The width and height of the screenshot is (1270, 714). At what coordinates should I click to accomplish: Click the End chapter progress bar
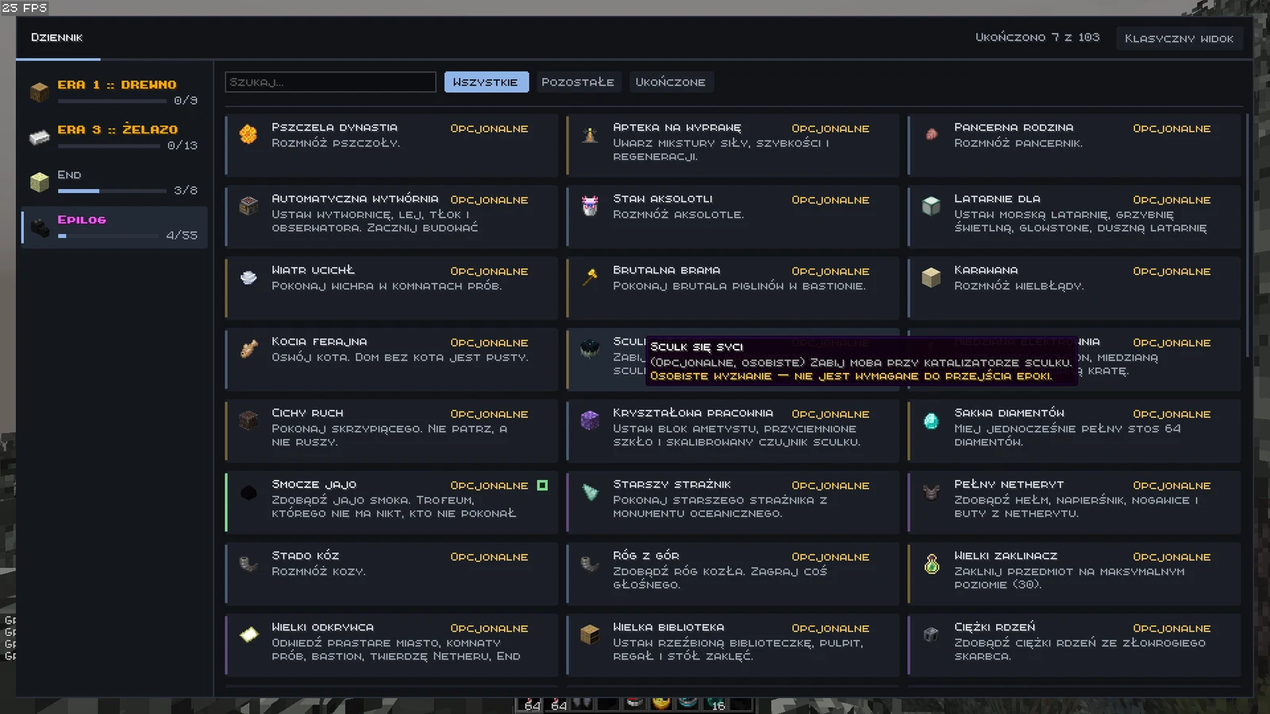[112, 190]
